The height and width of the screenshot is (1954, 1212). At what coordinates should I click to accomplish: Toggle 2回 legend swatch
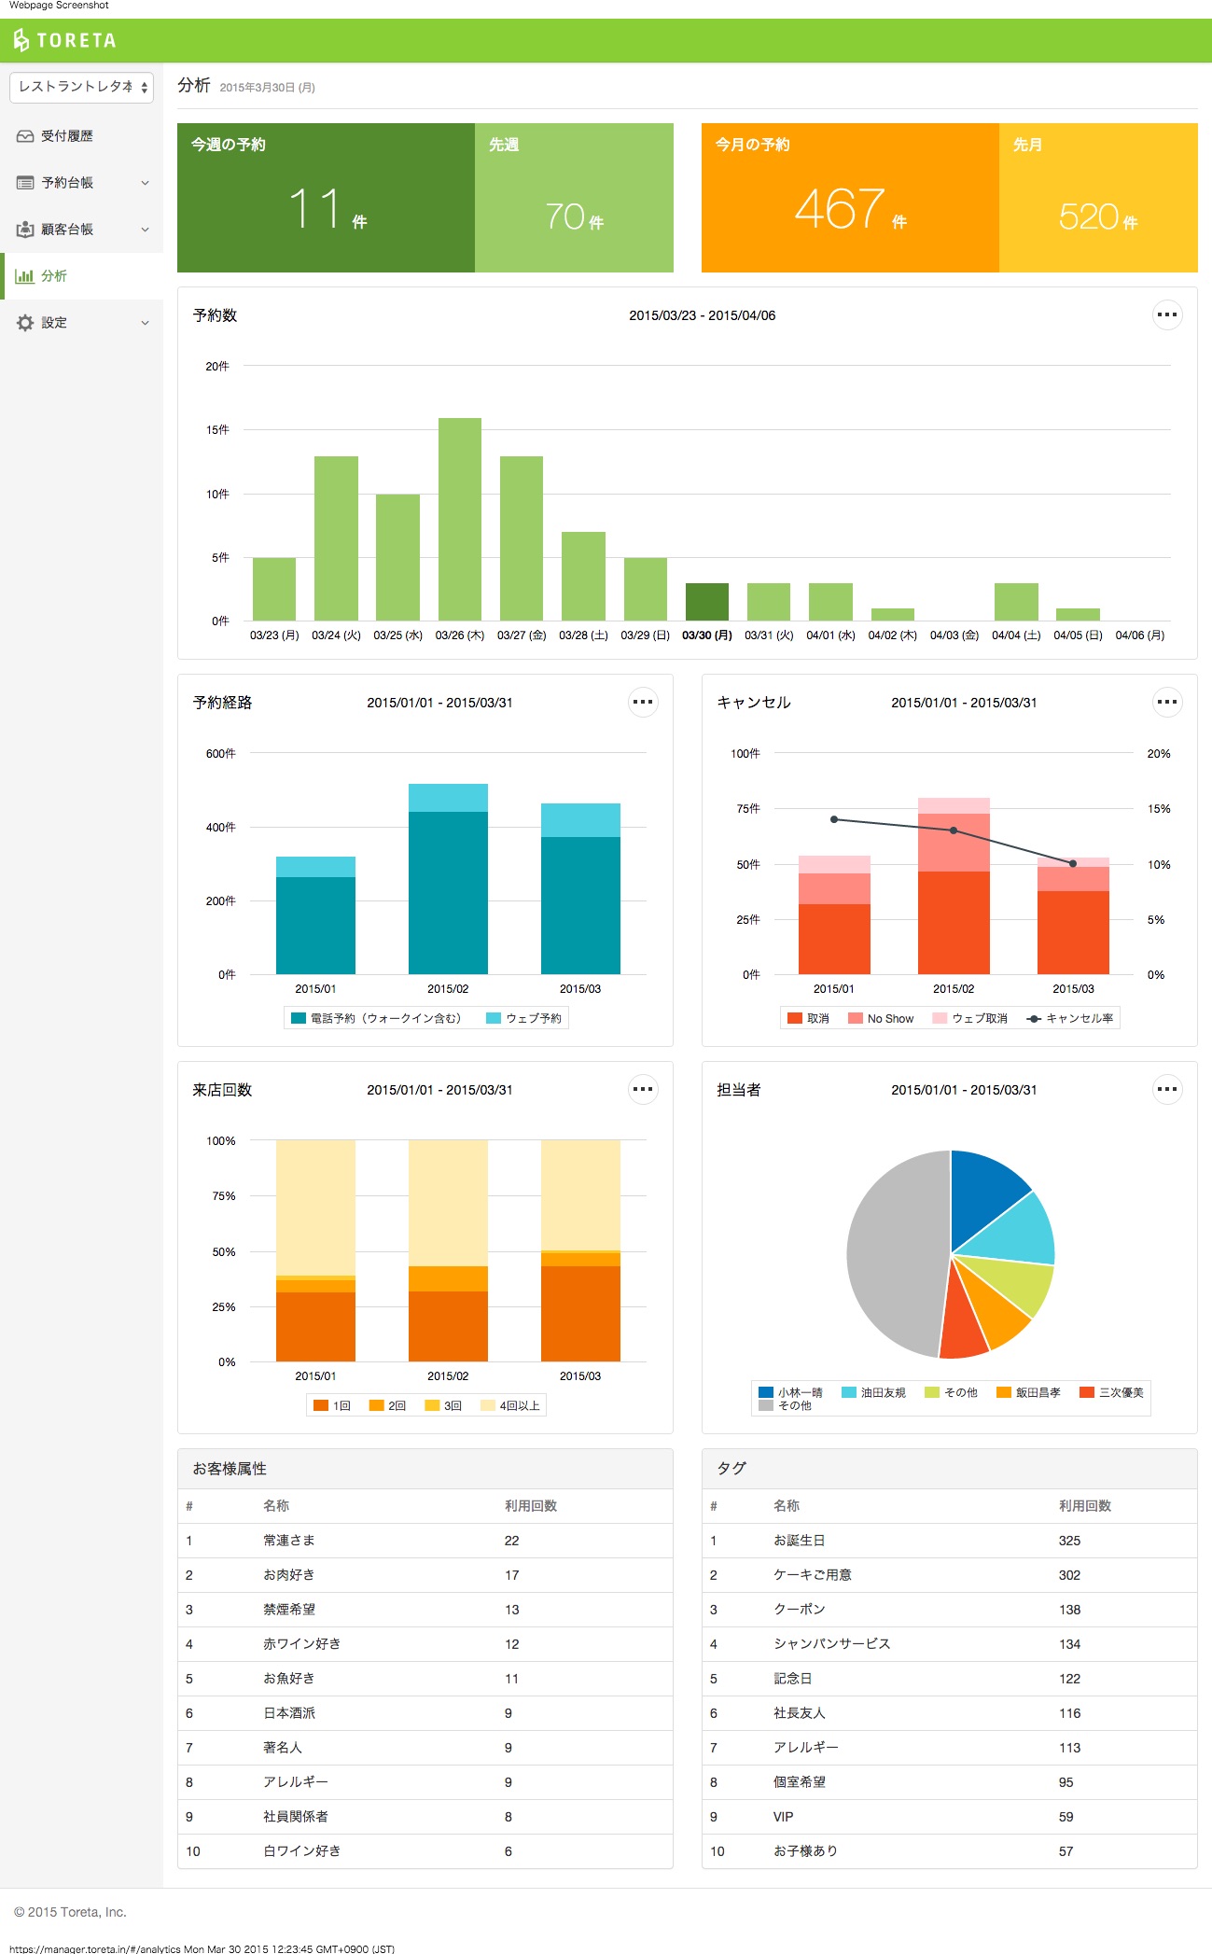pos(377,1405)
